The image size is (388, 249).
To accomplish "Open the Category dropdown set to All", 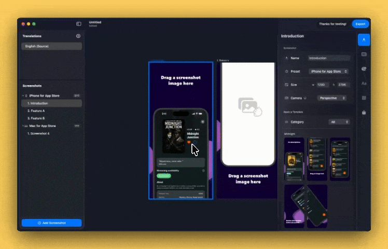I will tap(339, 122).
